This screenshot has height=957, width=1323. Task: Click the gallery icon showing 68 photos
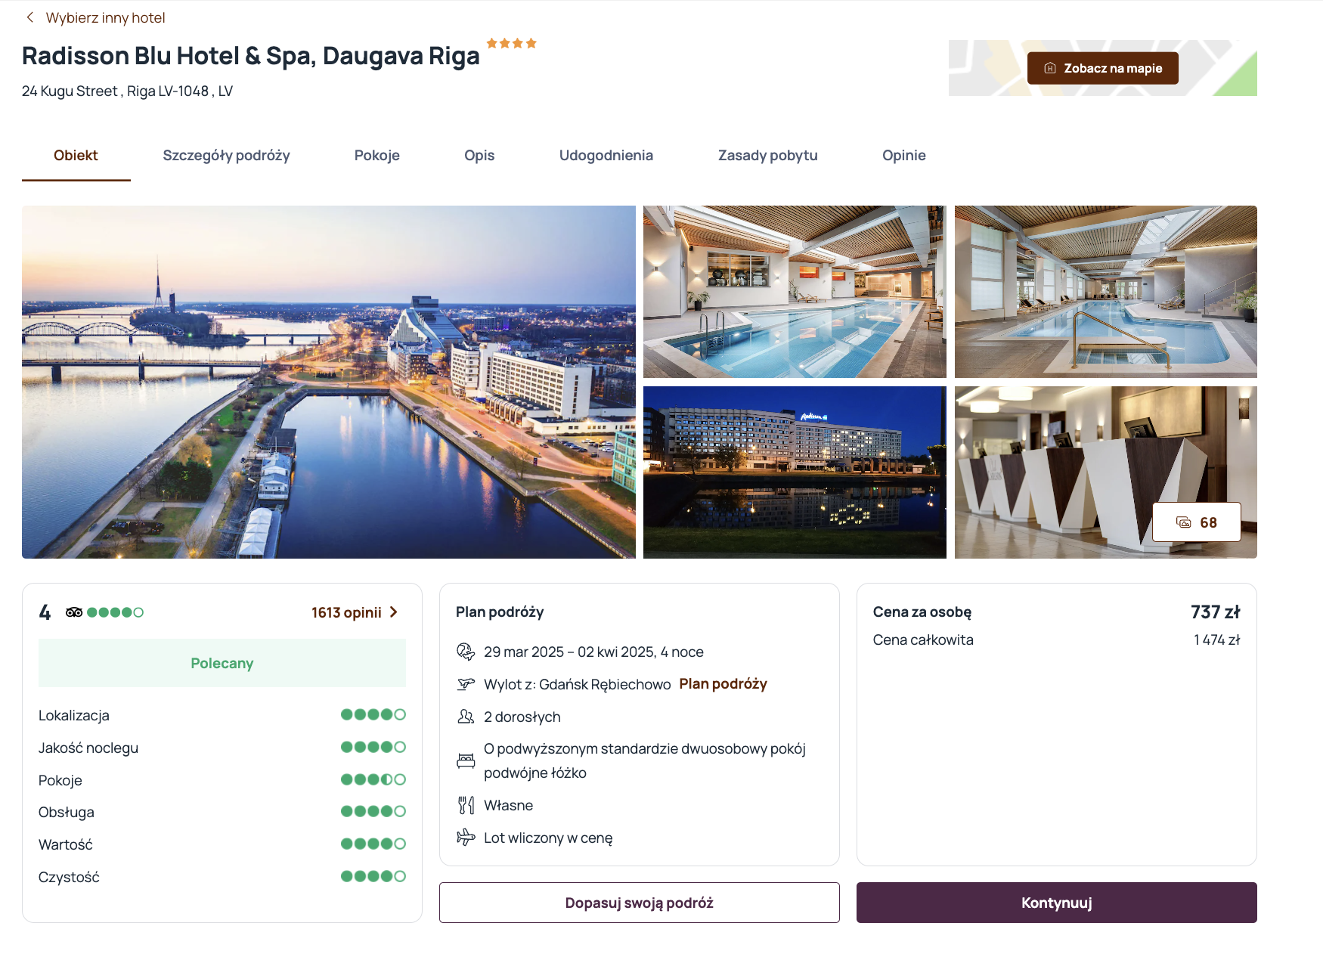coord(1184,522)
